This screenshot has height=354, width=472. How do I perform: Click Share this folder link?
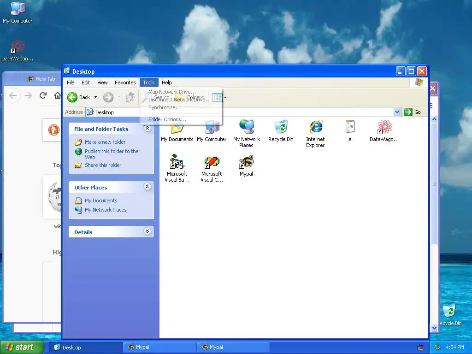click(103, 165)
